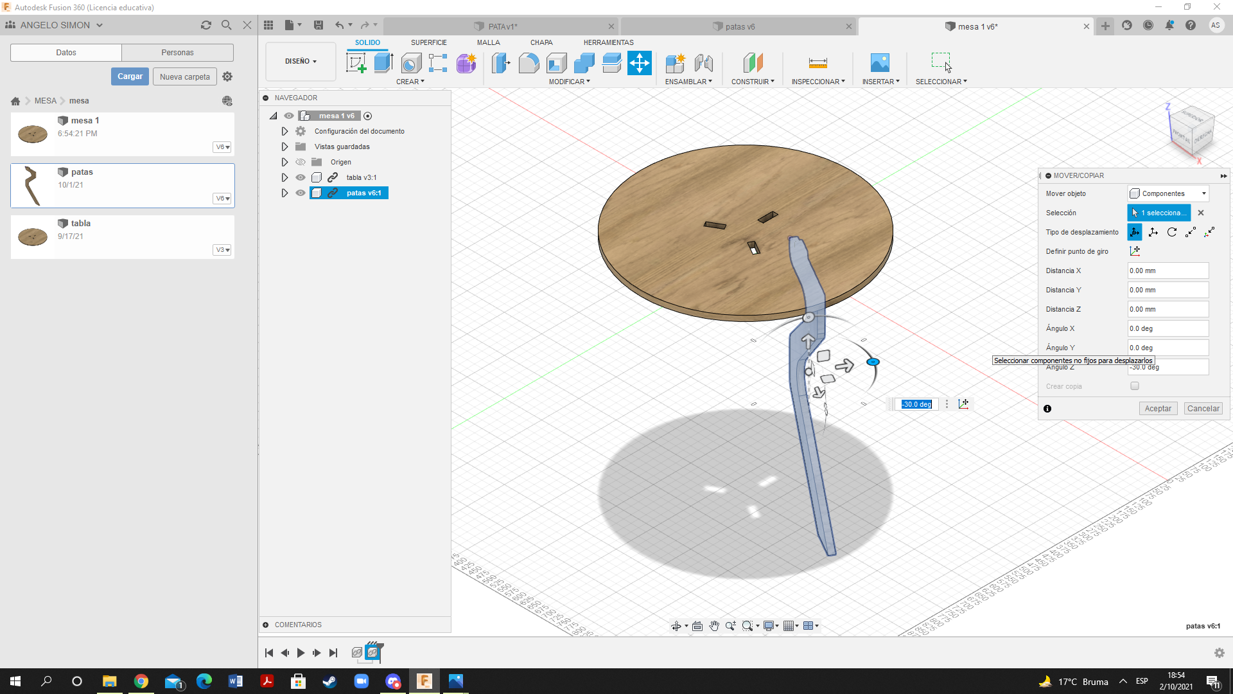Open Mover objeto Componentes dropdown
This screenshot has width=1233, height=694.
(x=1169, y=193)
